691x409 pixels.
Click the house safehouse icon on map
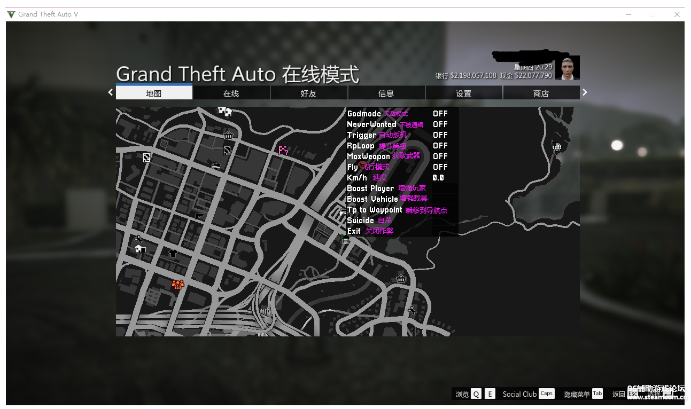click(141, 249)
